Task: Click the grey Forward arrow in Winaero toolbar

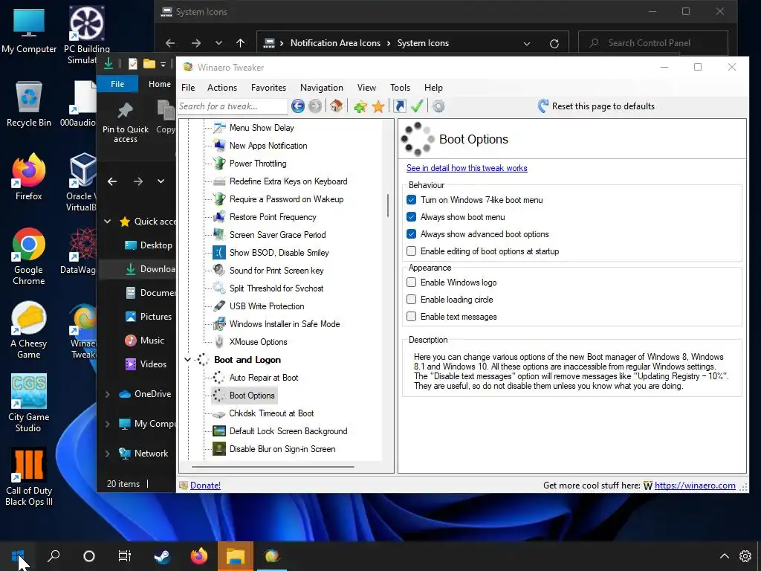Action: pos(315,106)
